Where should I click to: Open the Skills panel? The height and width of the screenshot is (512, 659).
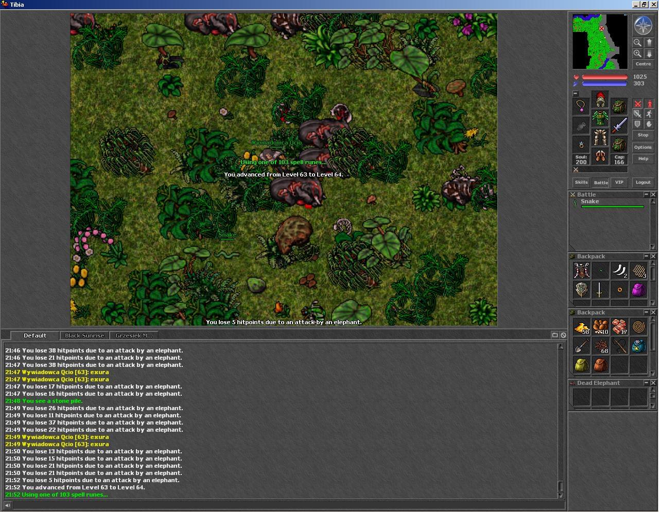[x=581, y=183]
